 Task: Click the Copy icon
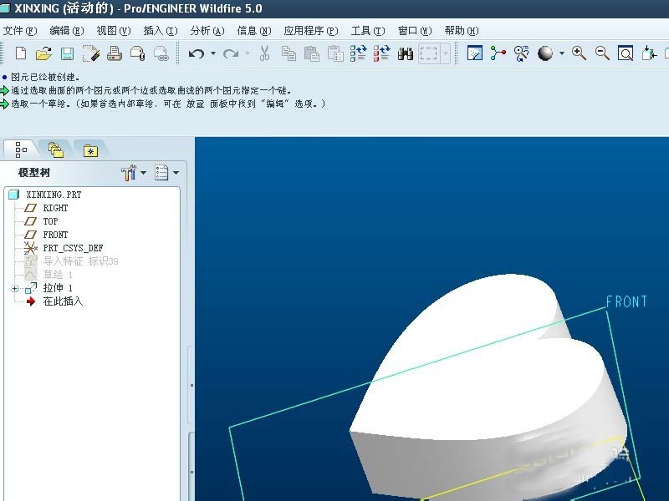tap(289, 53)
